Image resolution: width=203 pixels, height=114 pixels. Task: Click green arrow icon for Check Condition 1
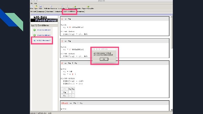click(34, 30)
